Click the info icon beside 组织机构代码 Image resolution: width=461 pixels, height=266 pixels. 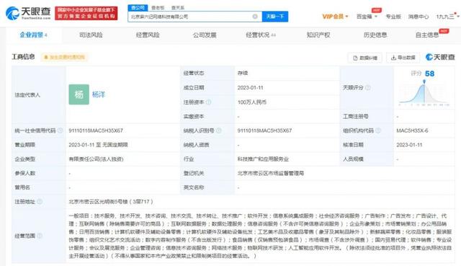[x=377, y=130]
